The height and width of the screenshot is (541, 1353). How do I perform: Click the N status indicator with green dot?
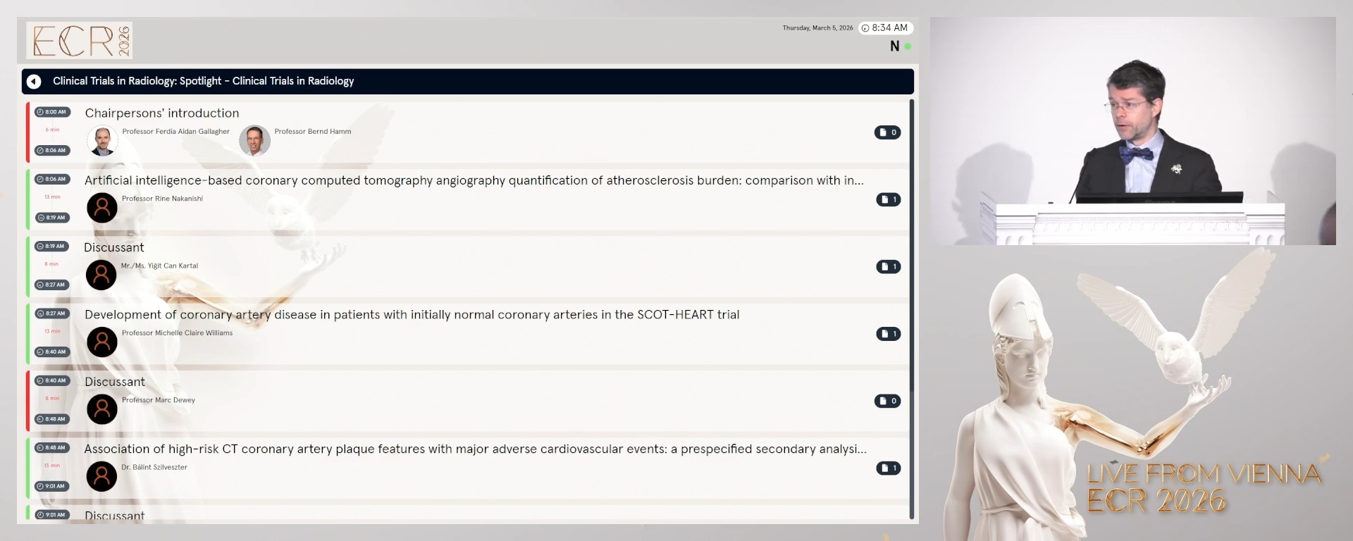pos(899,46)
